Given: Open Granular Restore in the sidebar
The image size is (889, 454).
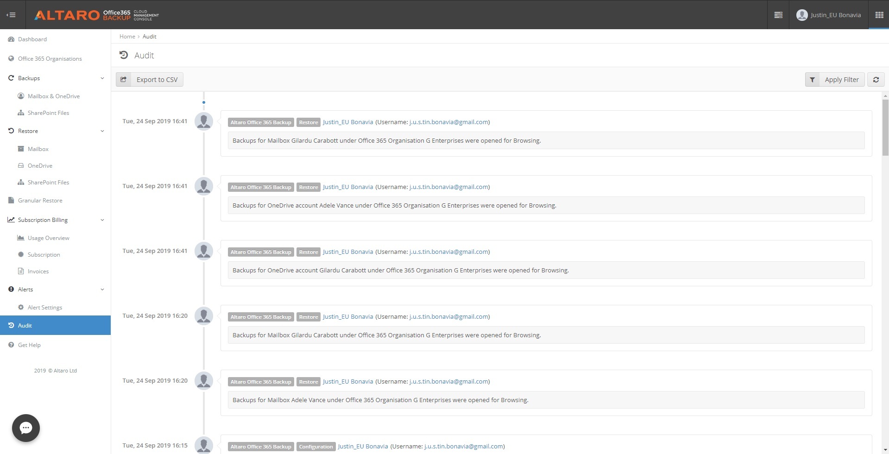Looking at the screenshot, I should click(x=40, y=201).
